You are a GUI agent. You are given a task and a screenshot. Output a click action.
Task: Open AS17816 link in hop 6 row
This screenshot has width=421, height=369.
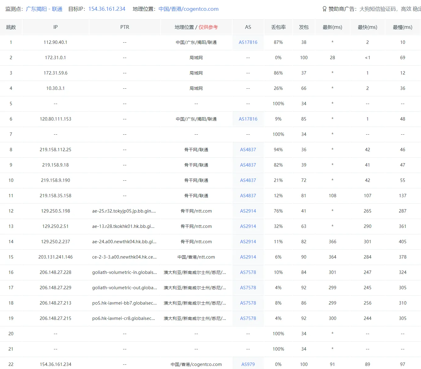[x=248, y=119]
